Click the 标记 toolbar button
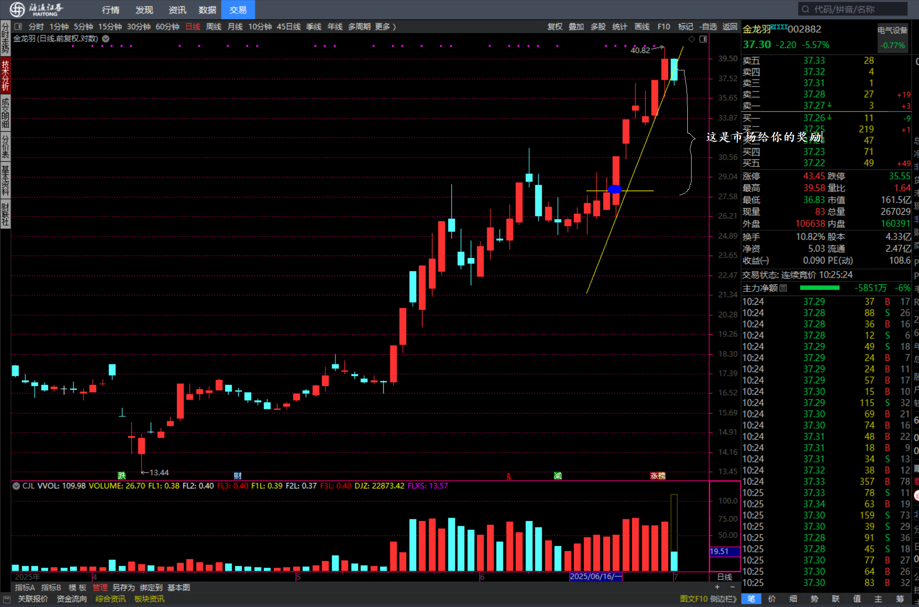 coord(685,27)
